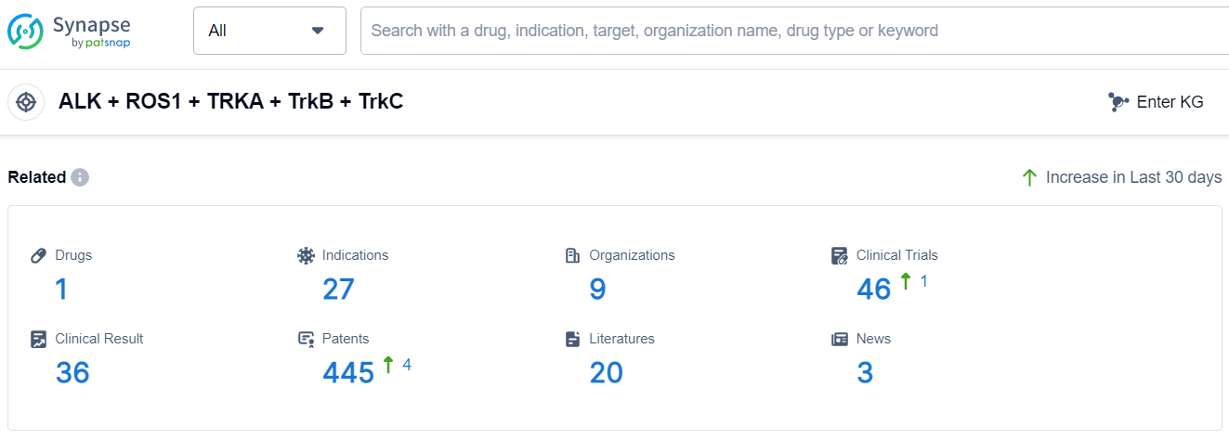Click the Literatures document icon
The image size is (1229, 439).
[x=573, y=339]
